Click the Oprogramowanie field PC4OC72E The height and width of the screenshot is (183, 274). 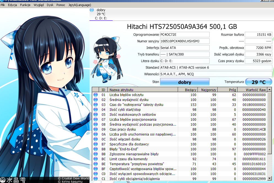tap(185, 35)
